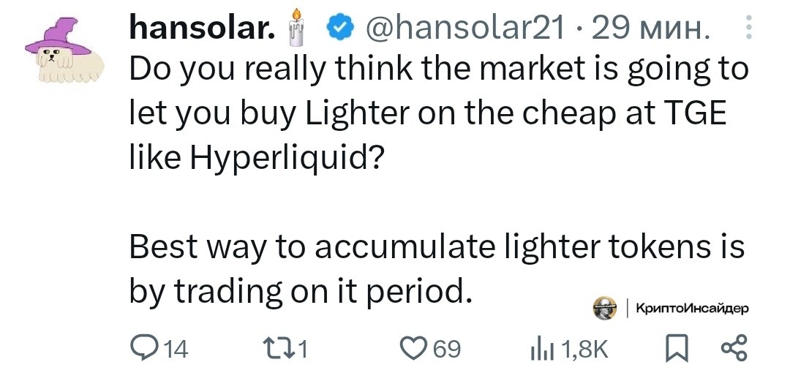Click the "Best way to accumulate" tweet paragraph
Screen dimensions: 790x373
coord(436,270)
